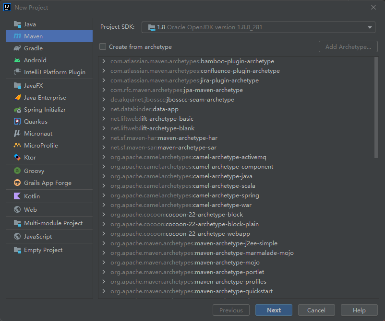385x321 pixels.
Task: Click the Kotlin logo icon
Action: tap(17, 196)
